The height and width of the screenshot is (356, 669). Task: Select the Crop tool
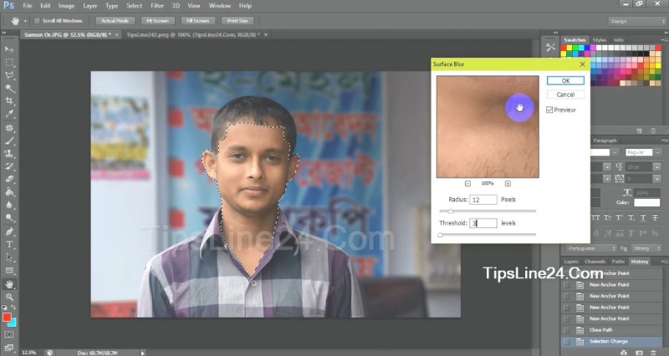tap(9, 101)
